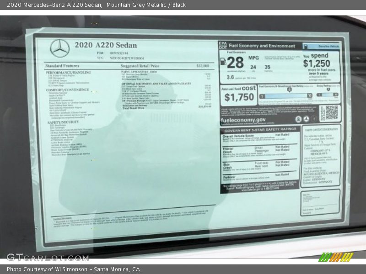Click the Smog Rating bar
366x274 pixels.
pos(327,95)
